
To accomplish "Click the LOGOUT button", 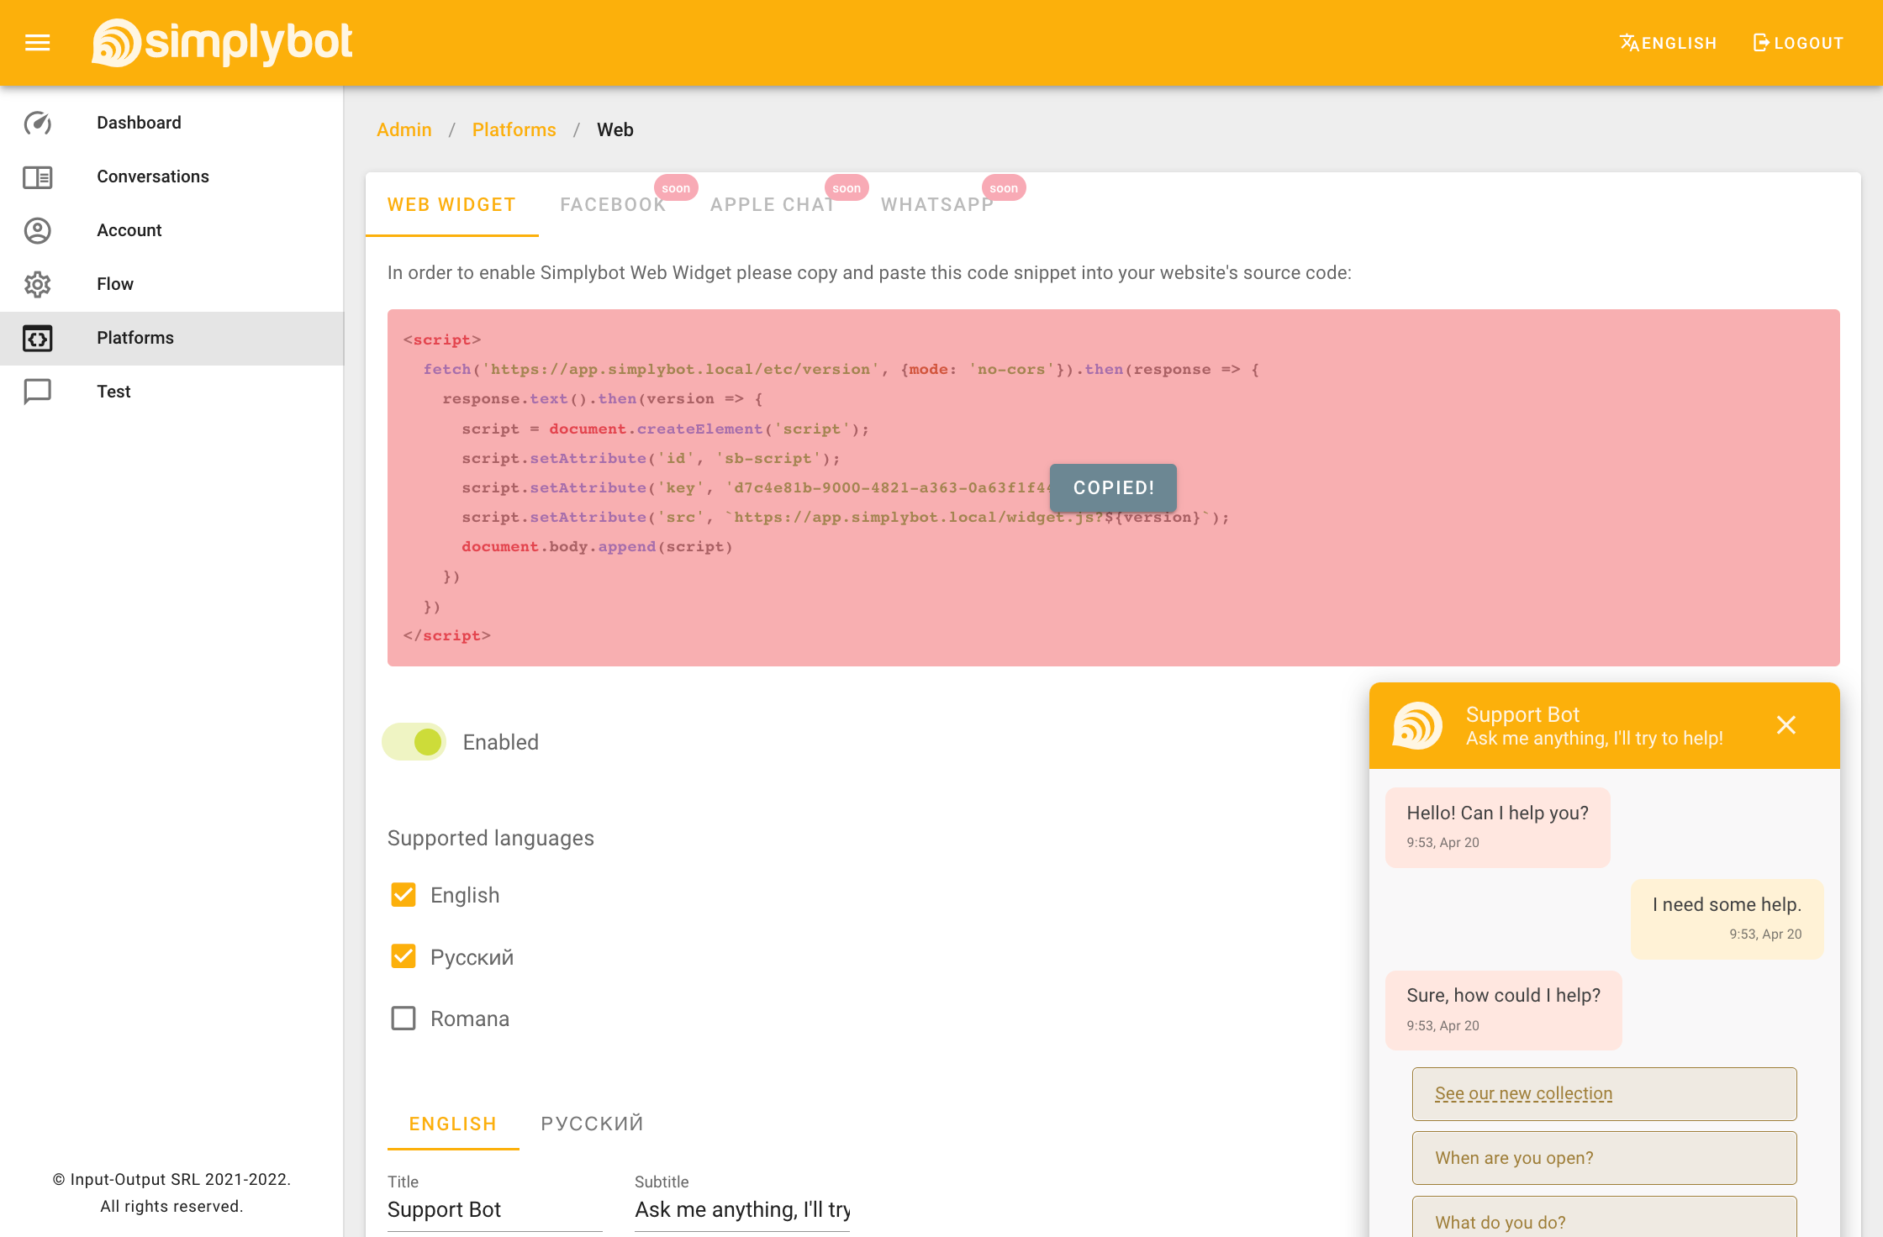I will point(1798,43).
